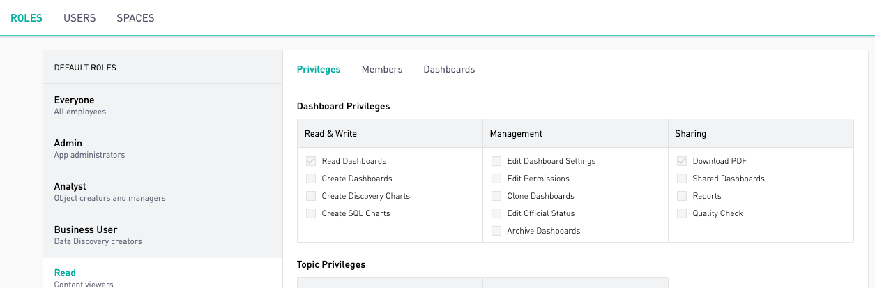Open the SPACES section
Image resolution: width=875 pixels, height=288 pixels.
(x=135, y=18)
